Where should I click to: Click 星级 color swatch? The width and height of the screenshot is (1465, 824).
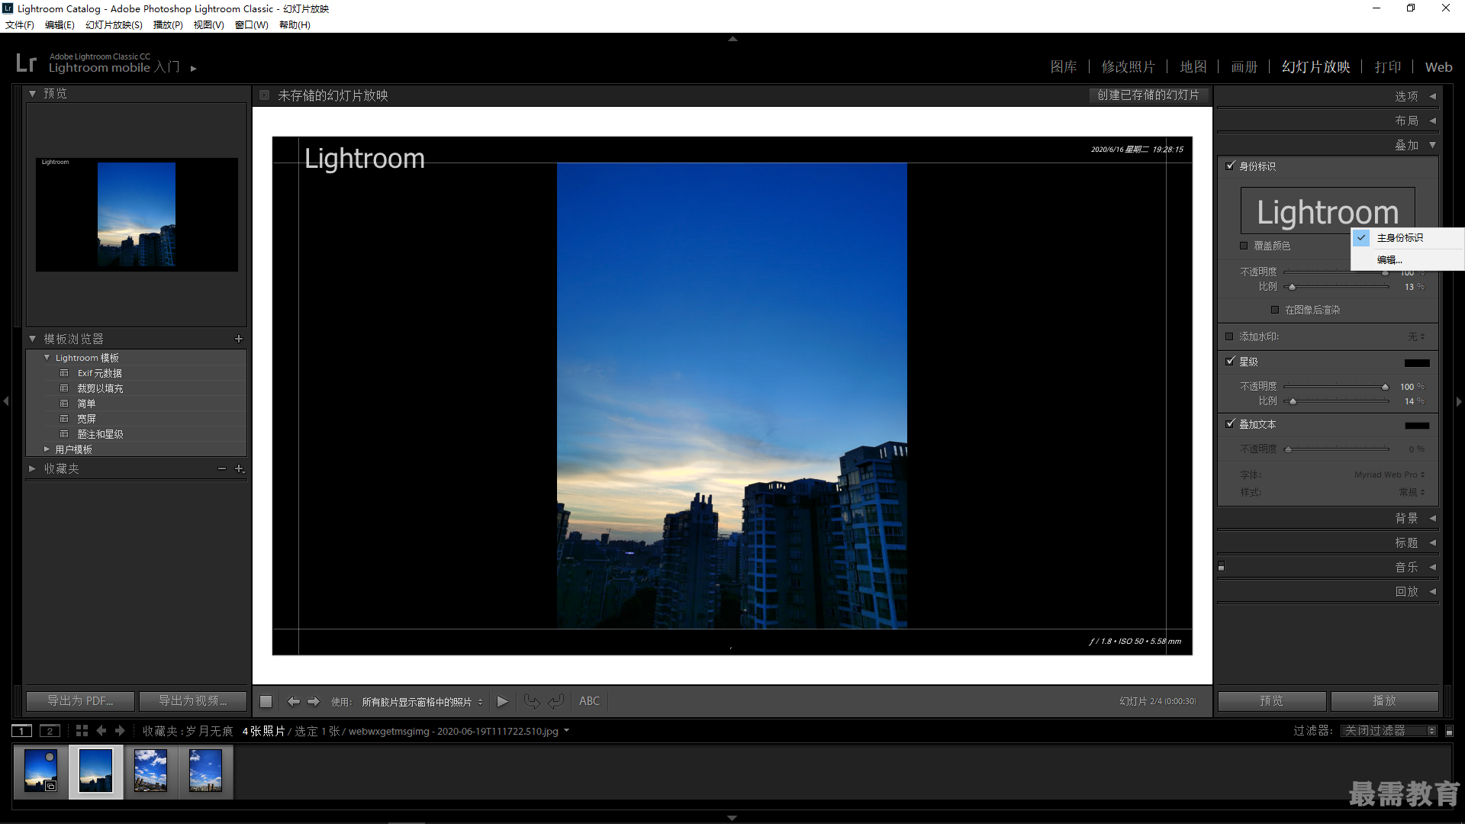1417,362
